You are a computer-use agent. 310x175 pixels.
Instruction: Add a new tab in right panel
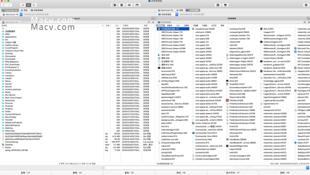(x=308, y=19)
